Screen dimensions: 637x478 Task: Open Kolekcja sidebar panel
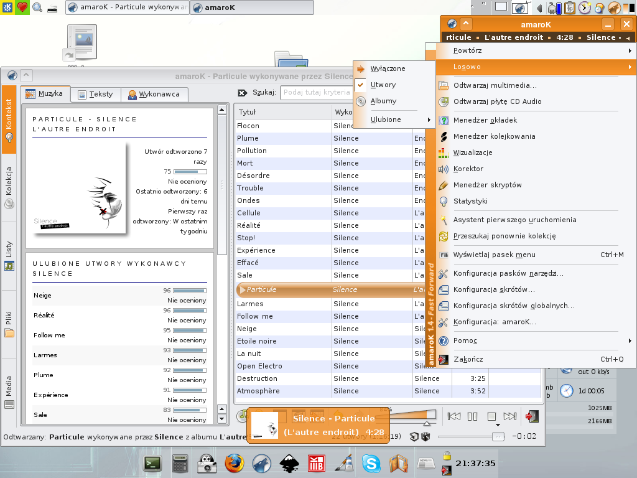9,187
